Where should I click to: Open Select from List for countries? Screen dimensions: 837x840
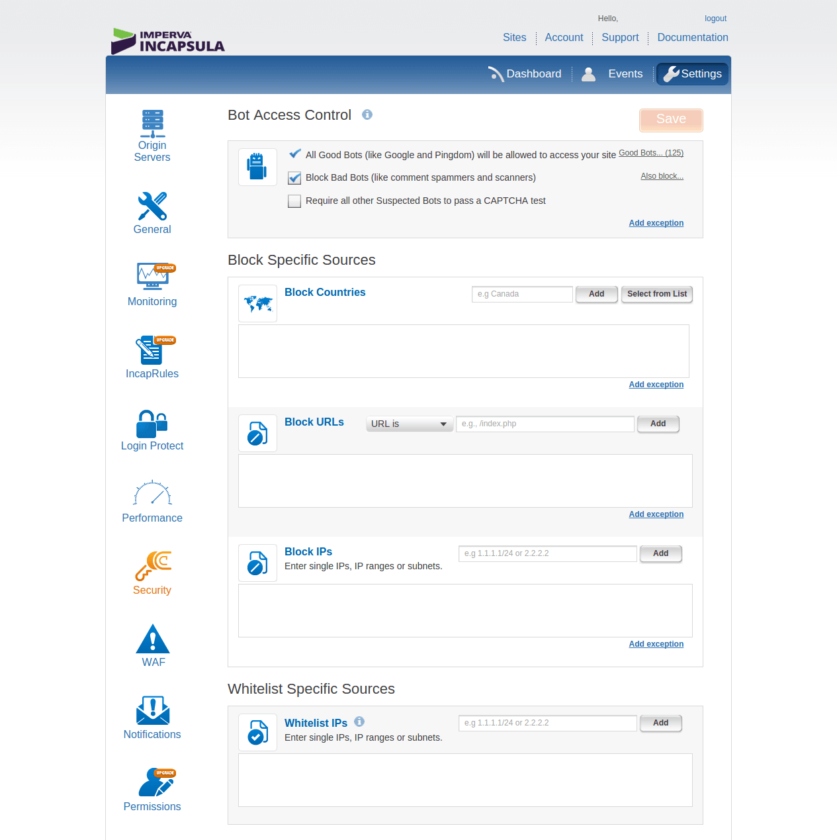(x=656, y=294)
